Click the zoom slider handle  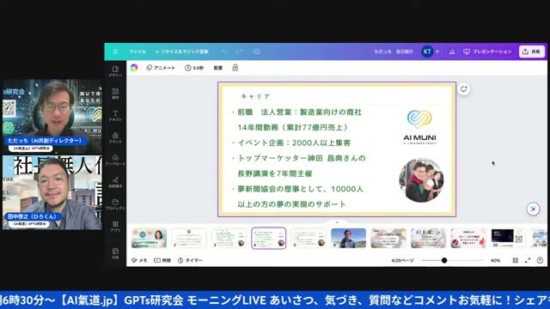tap(444, 260)
